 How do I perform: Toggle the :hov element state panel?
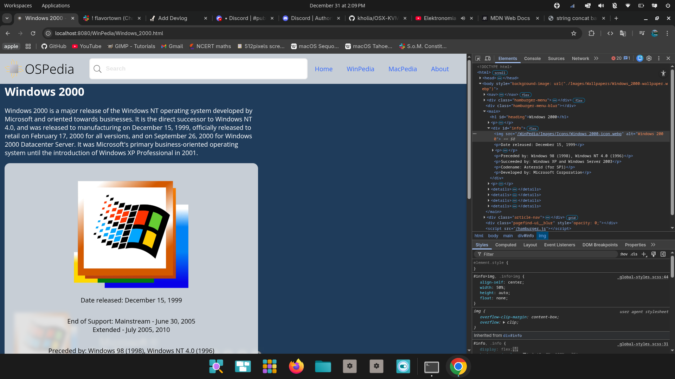(624, 254)
